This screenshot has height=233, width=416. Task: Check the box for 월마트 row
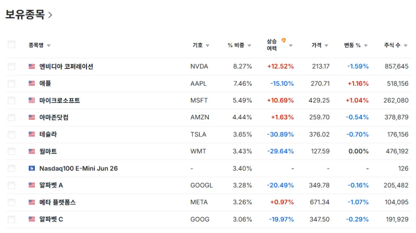[x=11, y=151]
